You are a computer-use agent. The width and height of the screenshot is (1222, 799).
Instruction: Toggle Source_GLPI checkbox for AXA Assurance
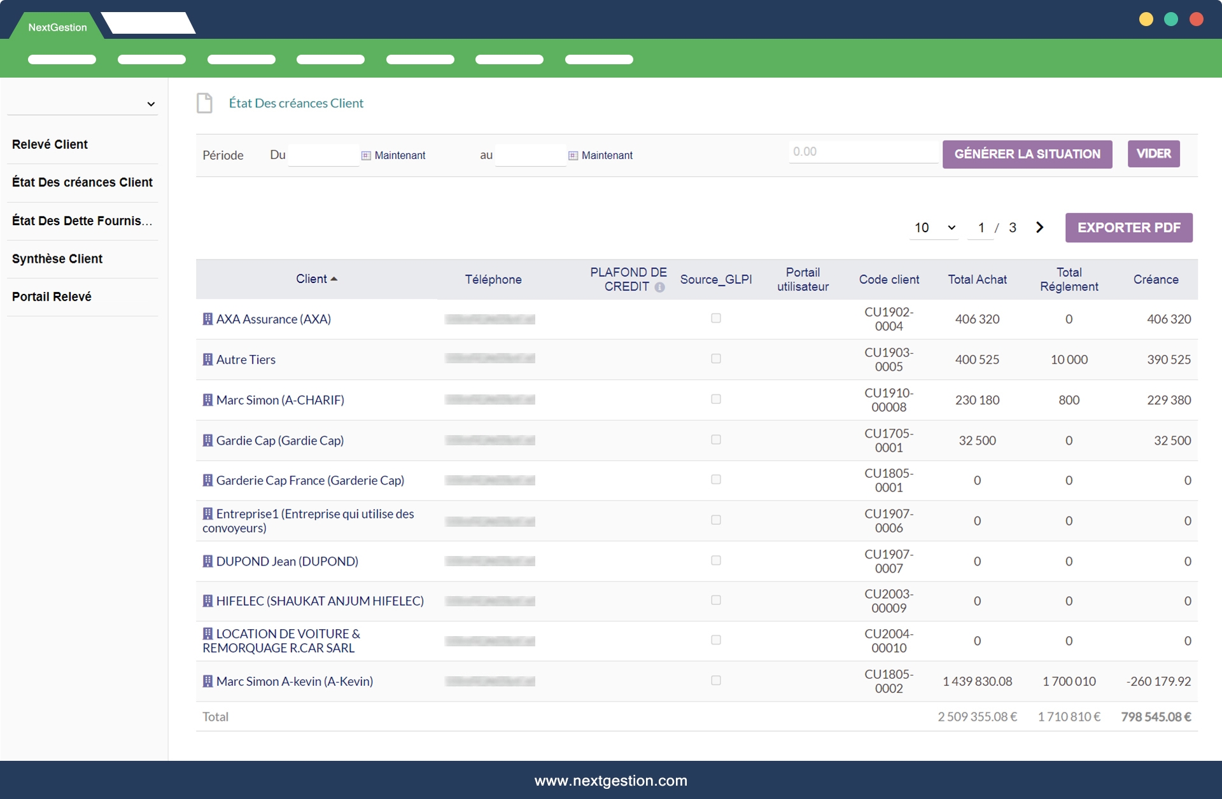click(x=716, y=318)
